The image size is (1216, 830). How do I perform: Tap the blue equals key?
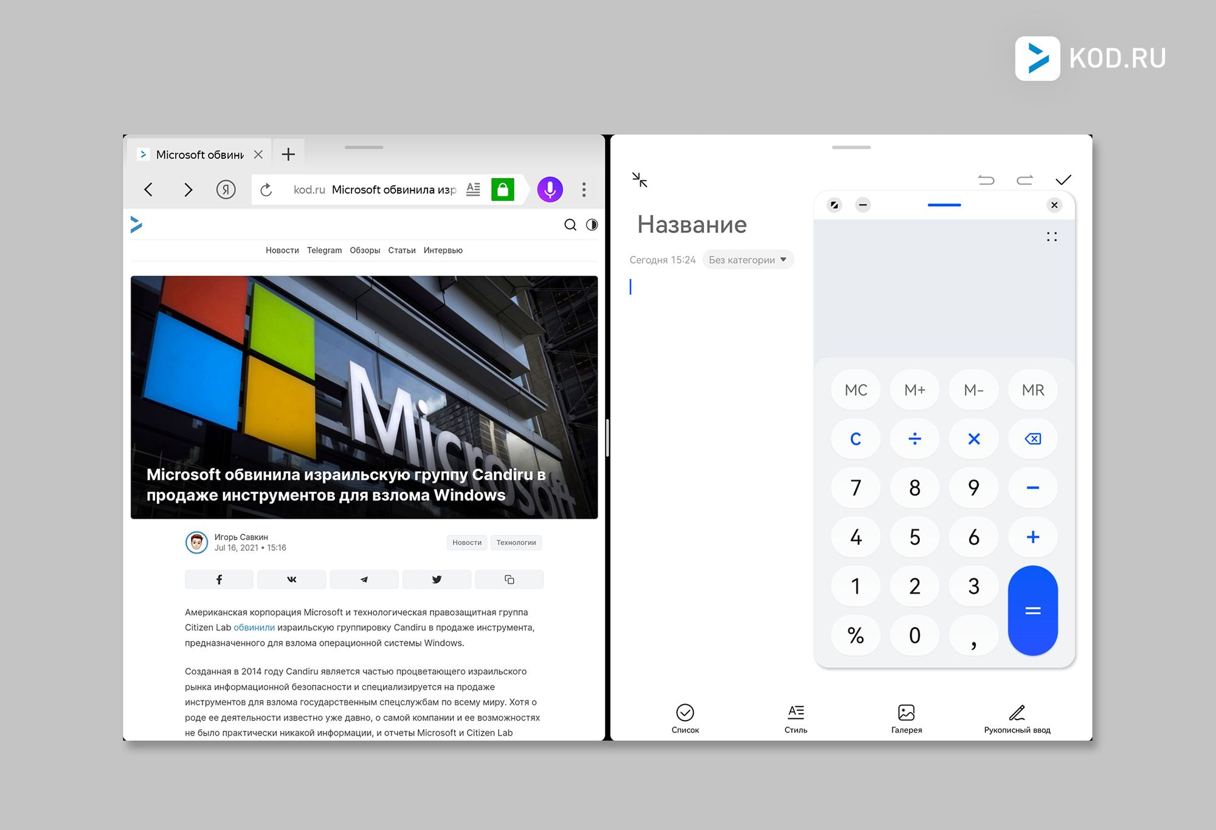click(x=1032, y=610)
